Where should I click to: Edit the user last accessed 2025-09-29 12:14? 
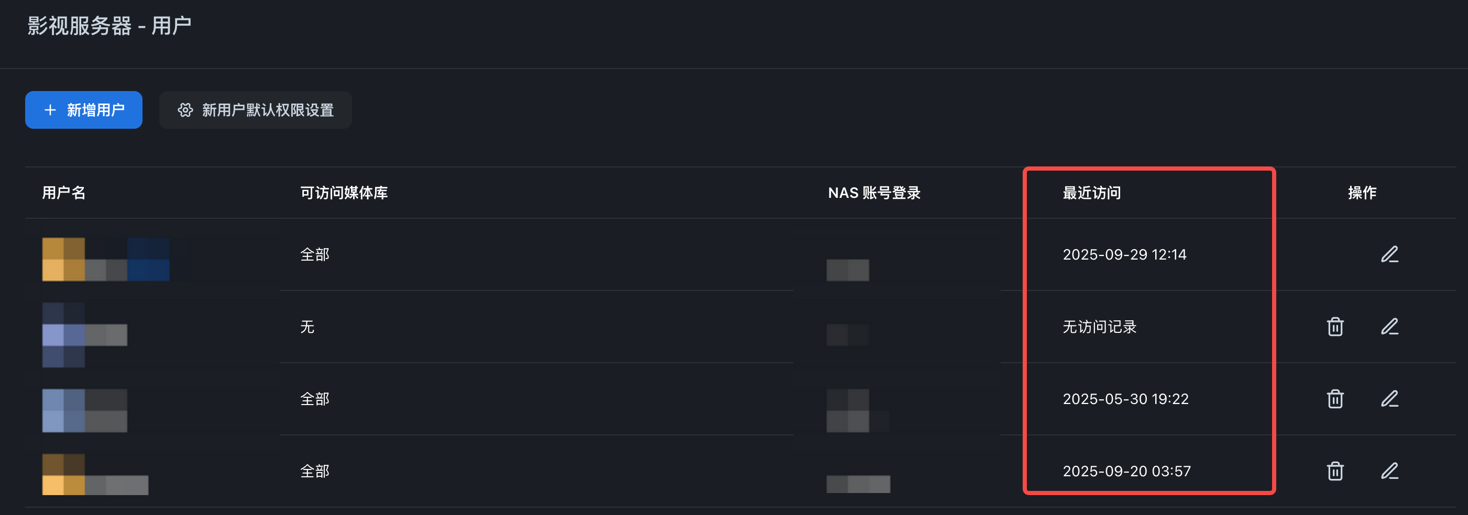point(1389,254)
